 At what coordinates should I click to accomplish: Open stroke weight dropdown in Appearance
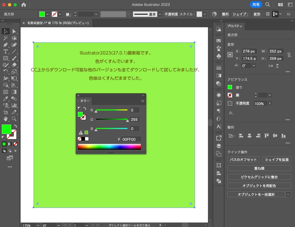click(270, 95)
